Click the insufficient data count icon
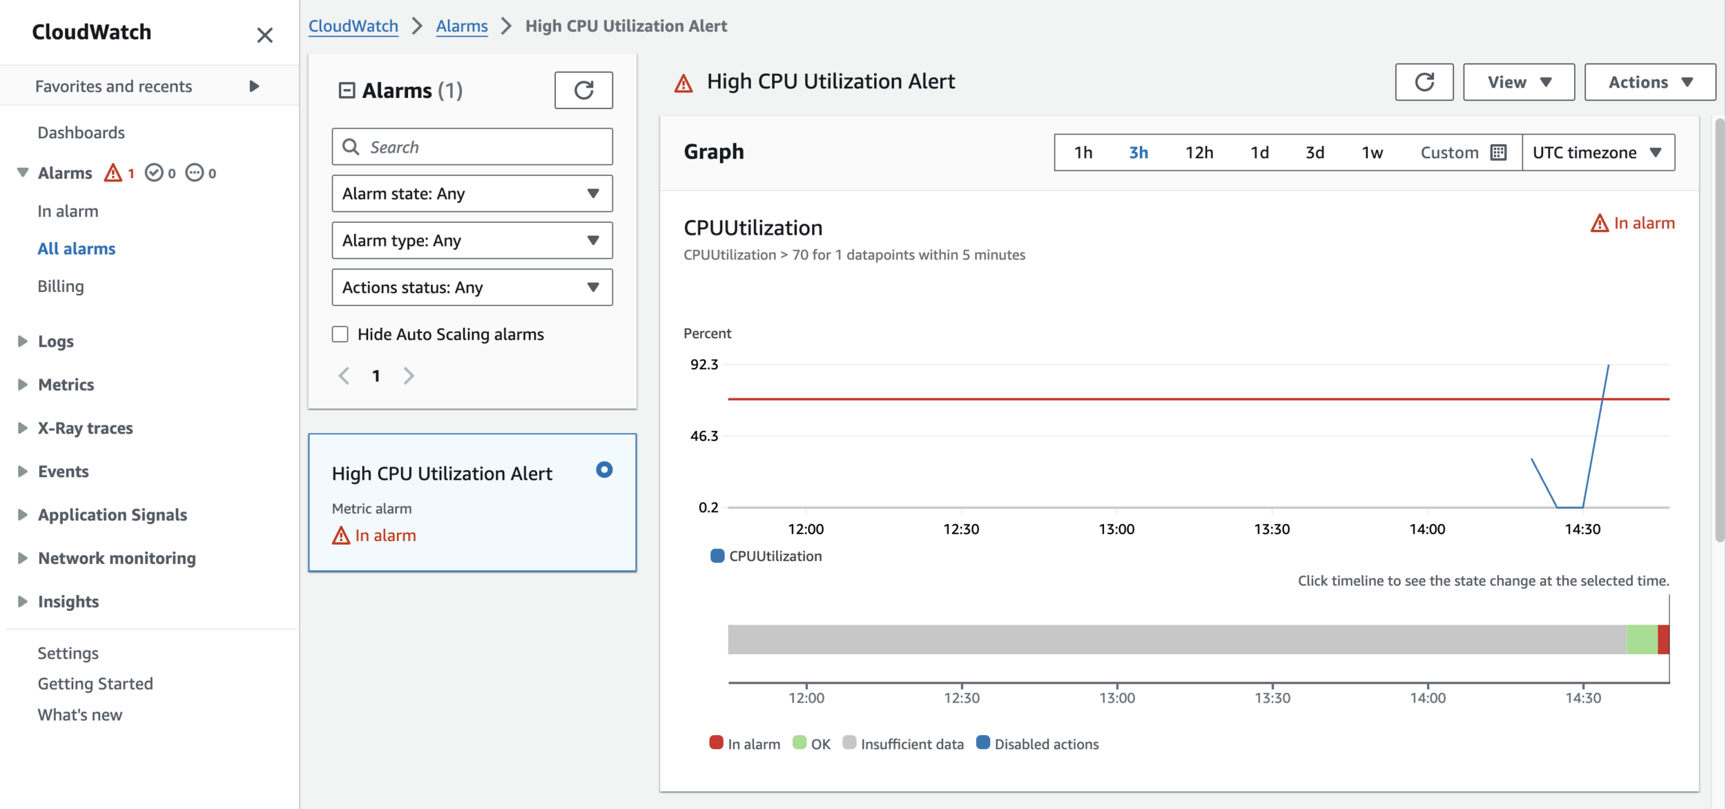This screenshot has width=1726, height=809. [x=195, y=173]
